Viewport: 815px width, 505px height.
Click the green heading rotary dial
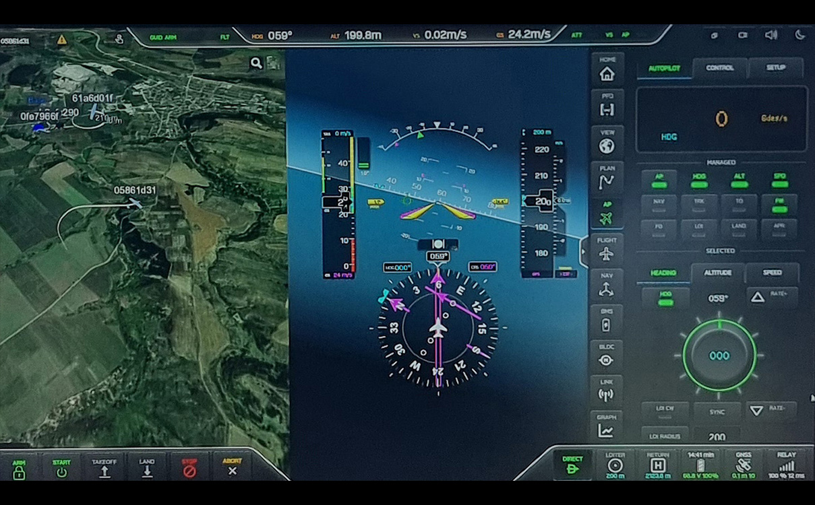click(x=719, y=355)
